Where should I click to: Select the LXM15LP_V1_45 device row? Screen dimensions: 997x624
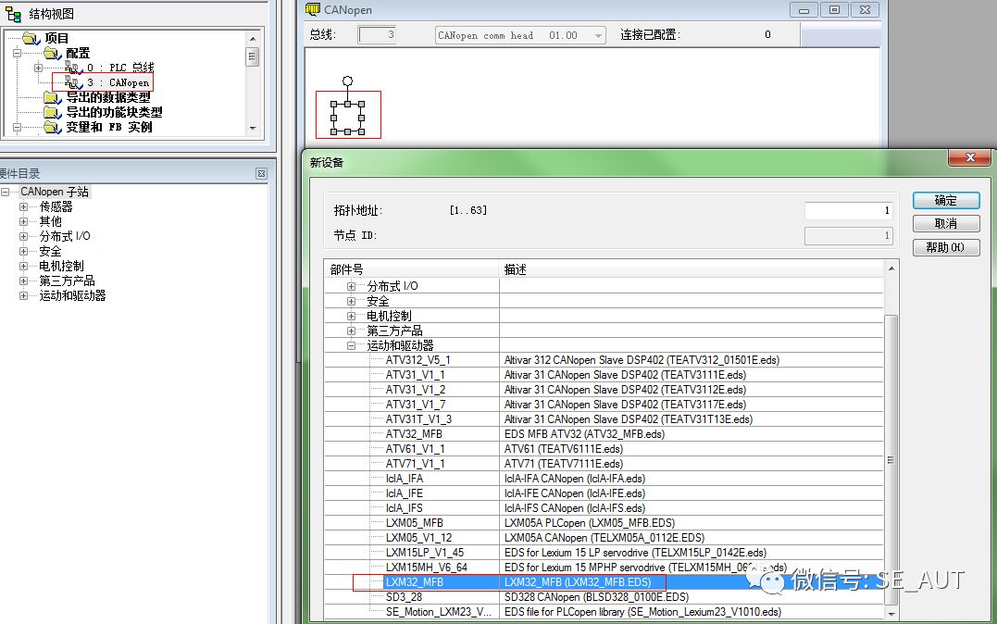(604, 553)
